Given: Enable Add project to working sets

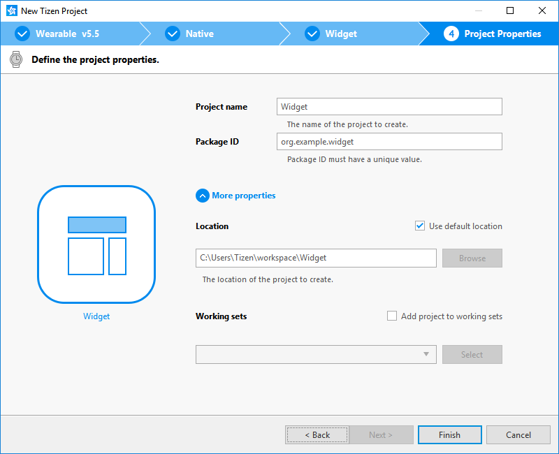Looking at the screenshot, I should tap(392, 316).
